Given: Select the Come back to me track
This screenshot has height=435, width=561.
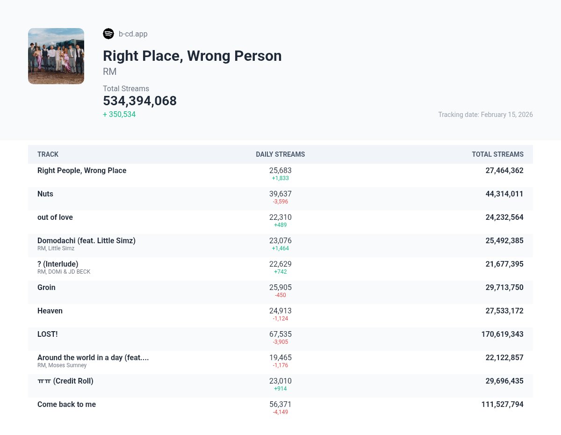Looking at the screenshot, I should tap(66, 405).
